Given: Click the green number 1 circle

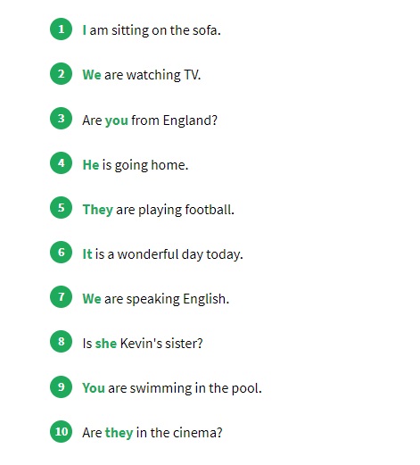Looking at the screenshot, I should click(x=61, y=29).
